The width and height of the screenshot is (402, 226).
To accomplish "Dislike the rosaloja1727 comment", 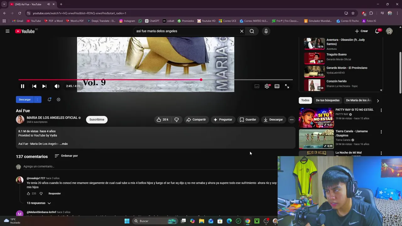I will 41,194.
